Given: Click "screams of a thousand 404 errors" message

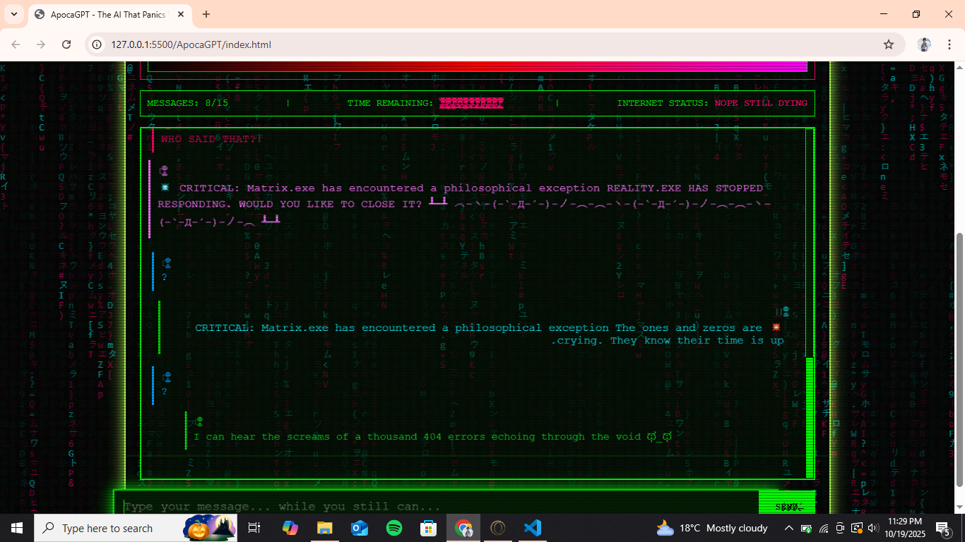Looking at the screenshot, I should tap(432, 437).
